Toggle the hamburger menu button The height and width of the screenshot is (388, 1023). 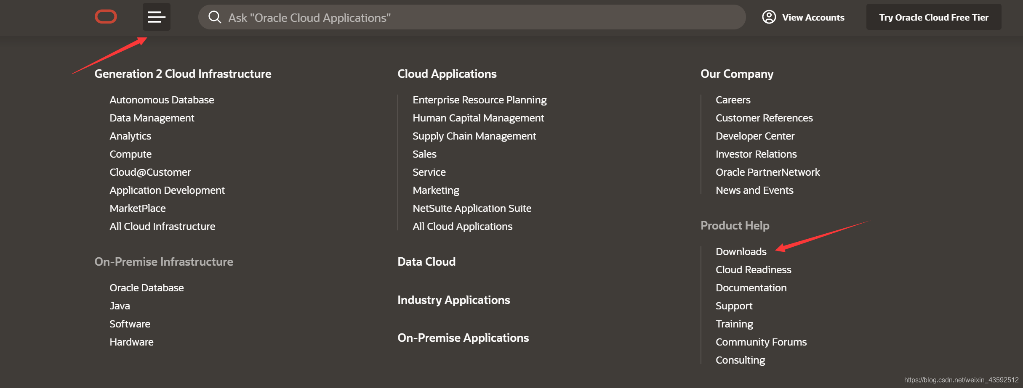156,17
